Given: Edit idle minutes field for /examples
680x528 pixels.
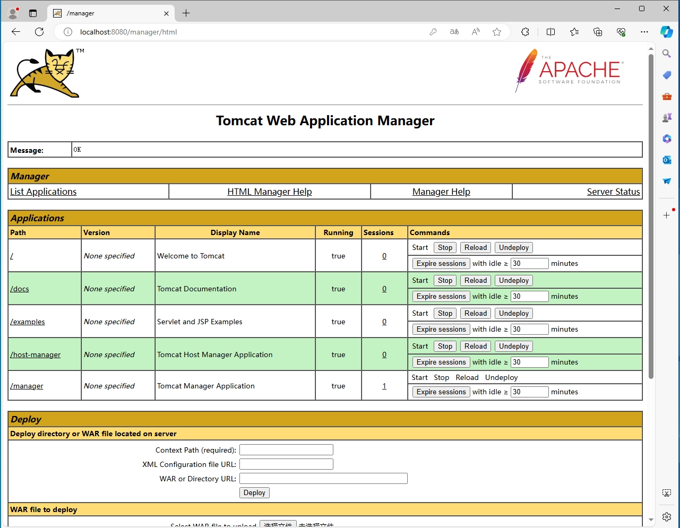Looking at the screenshot, I should point(529,329).
